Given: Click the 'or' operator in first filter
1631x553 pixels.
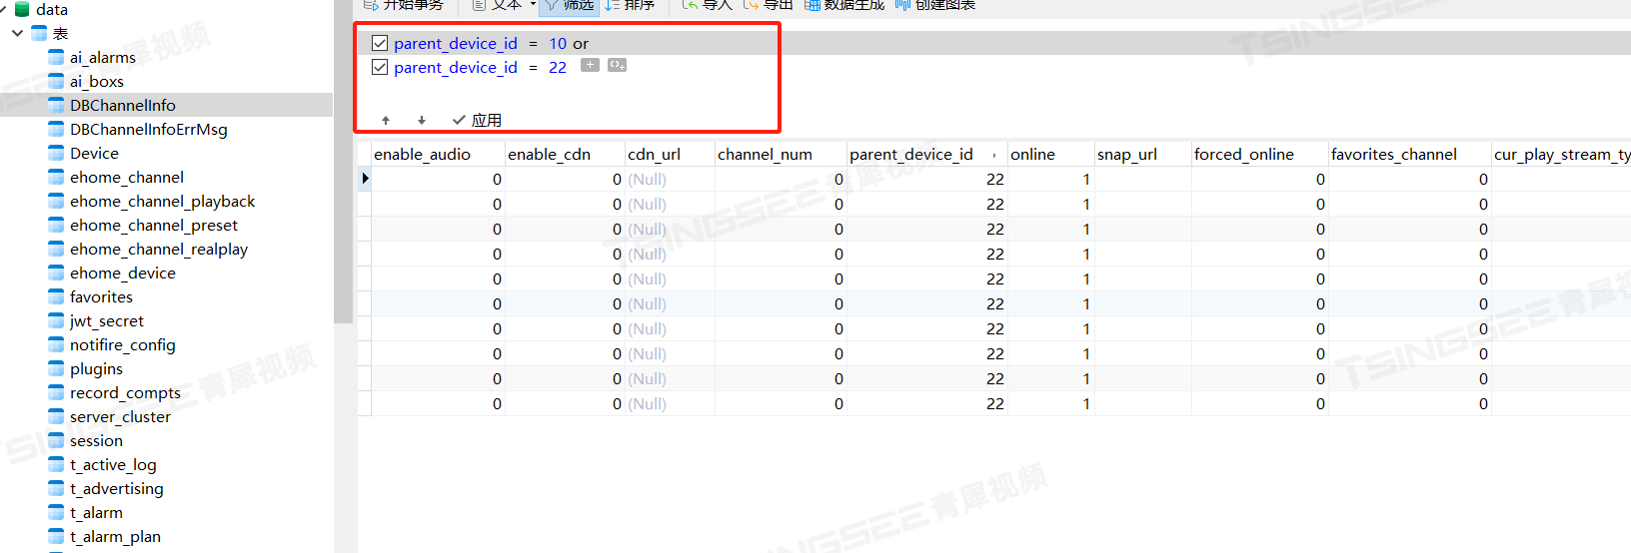Looking at the screenshot, I should click(x=581, y=43).
